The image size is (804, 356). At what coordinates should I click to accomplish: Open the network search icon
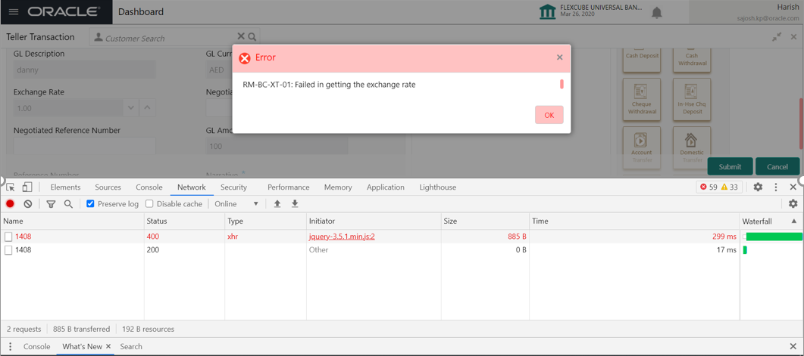(x=68, y=203)
